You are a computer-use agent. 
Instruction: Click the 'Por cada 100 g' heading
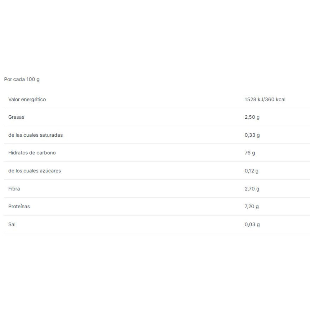[22, 79]
